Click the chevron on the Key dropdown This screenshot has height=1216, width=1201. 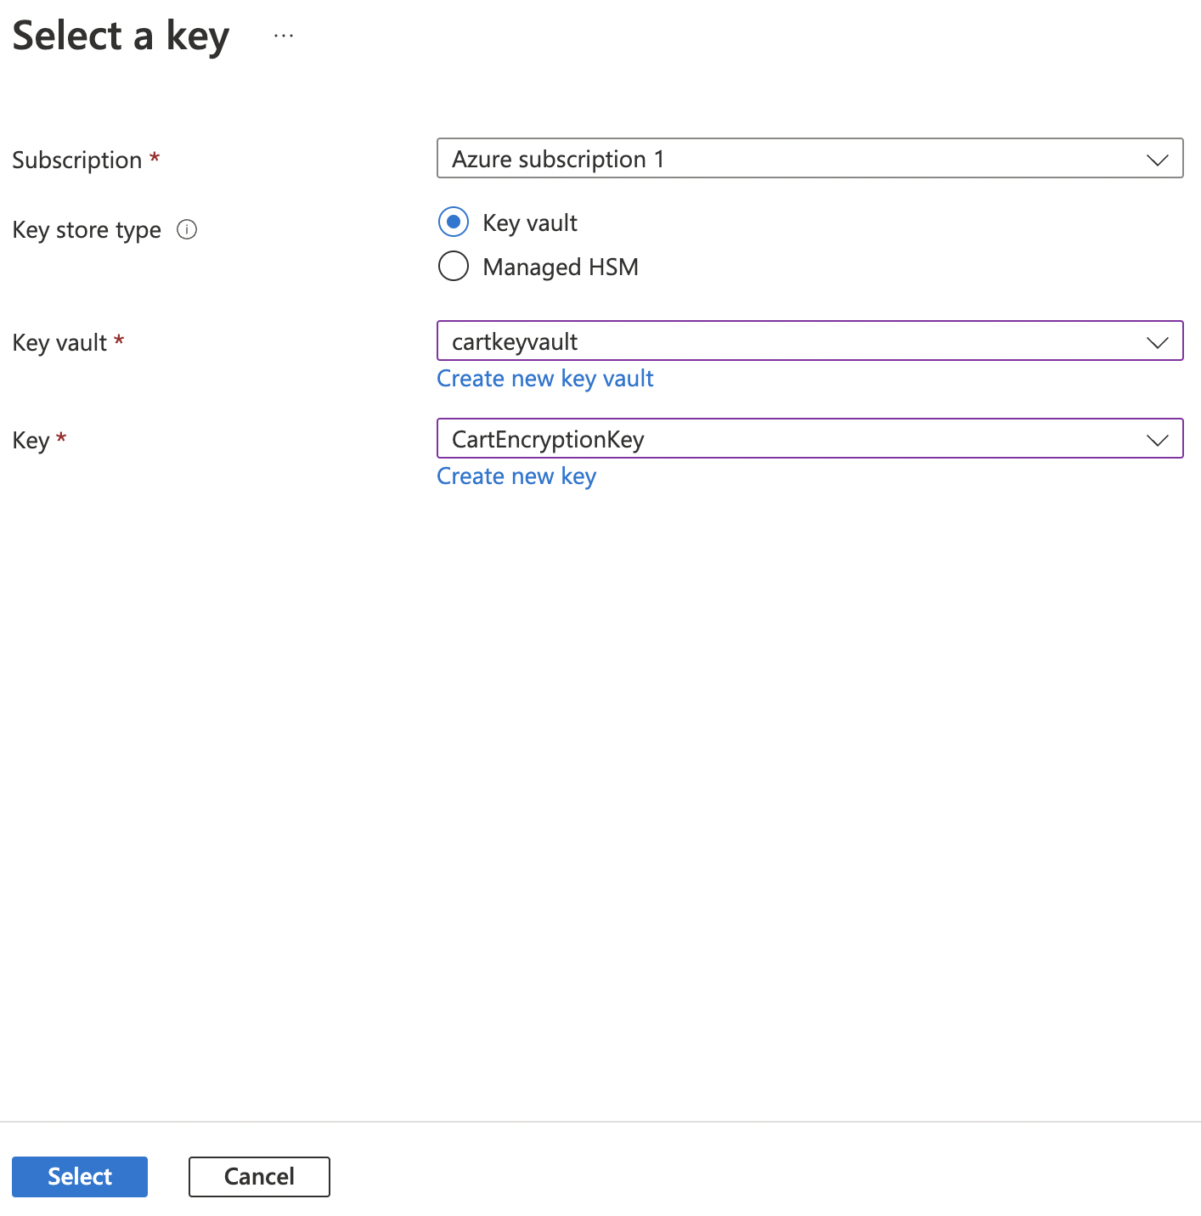pos(1157,440)
